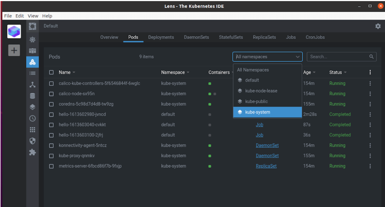Select the Workloads icon in the sidebar
This screenshot has height=207, width=385.
[32, 62]
